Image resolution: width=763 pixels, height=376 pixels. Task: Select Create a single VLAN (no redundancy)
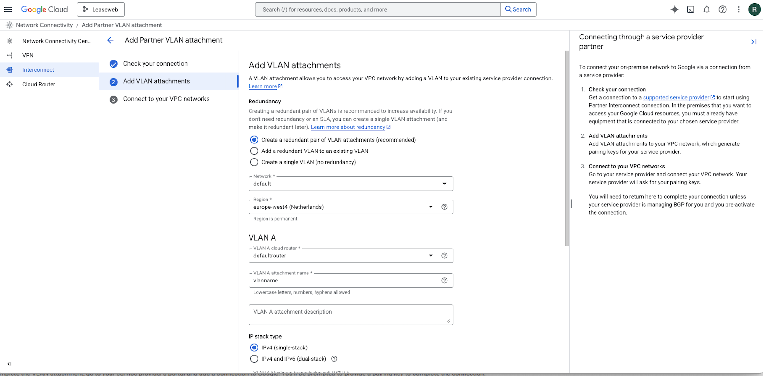(x=254, y=162)
